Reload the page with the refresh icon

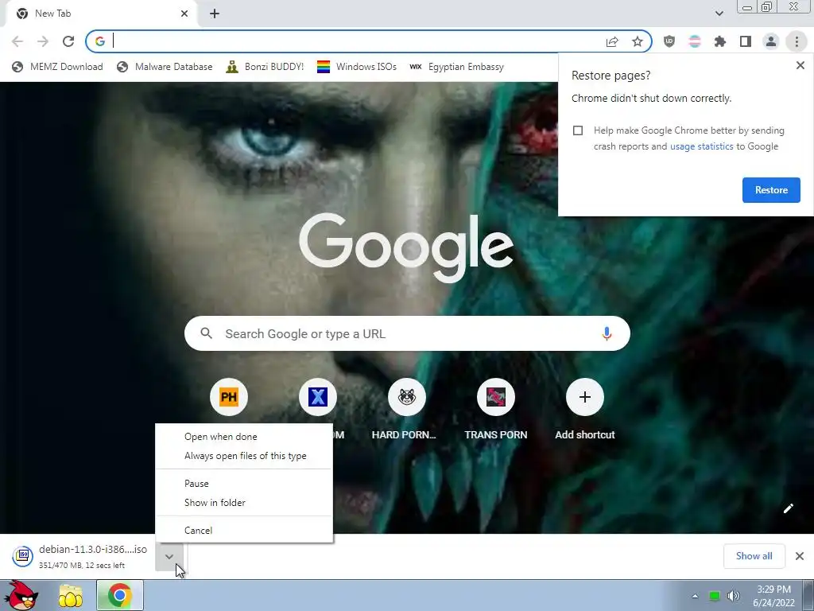tap(68, 41)
